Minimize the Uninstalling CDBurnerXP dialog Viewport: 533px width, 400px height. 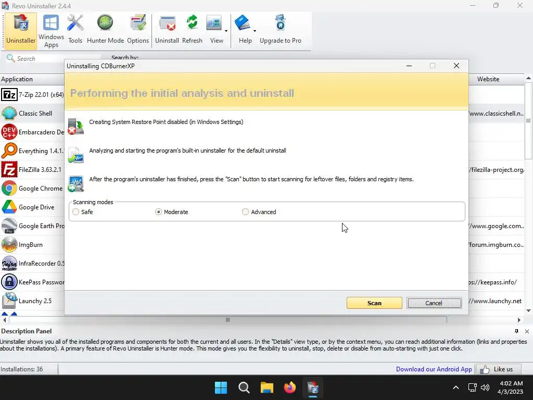pos(409,66)
